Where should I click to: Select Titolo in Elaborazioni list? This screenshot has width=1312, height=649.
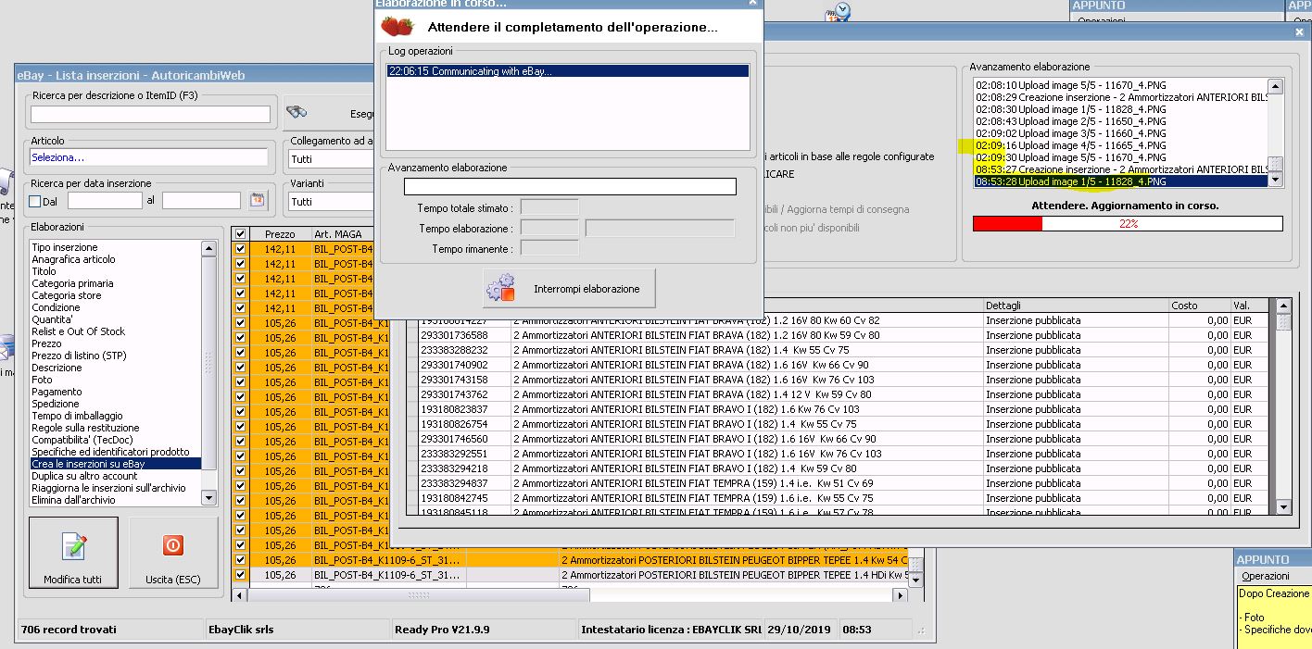[x=44, y=271]
